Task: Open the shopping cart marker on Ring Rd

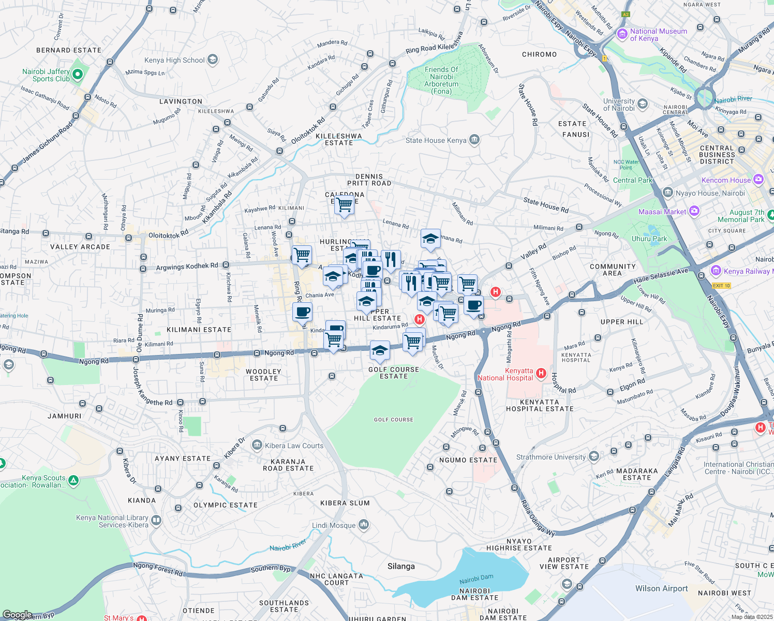Action: (x=302, y=255)
